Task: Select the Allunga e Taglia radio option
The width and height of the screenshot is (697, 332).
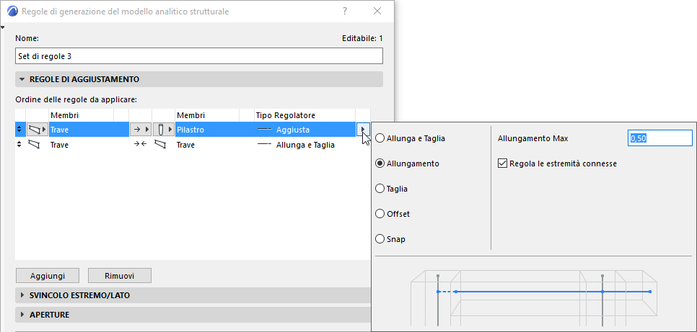Action: 380,138
